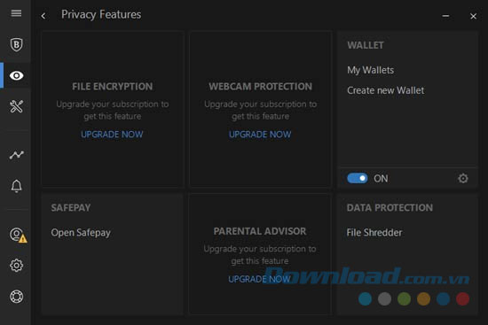The width and height of the screenshot is (488, 325).
Task: Select Create new Wallet
Action: pos(386,90)
